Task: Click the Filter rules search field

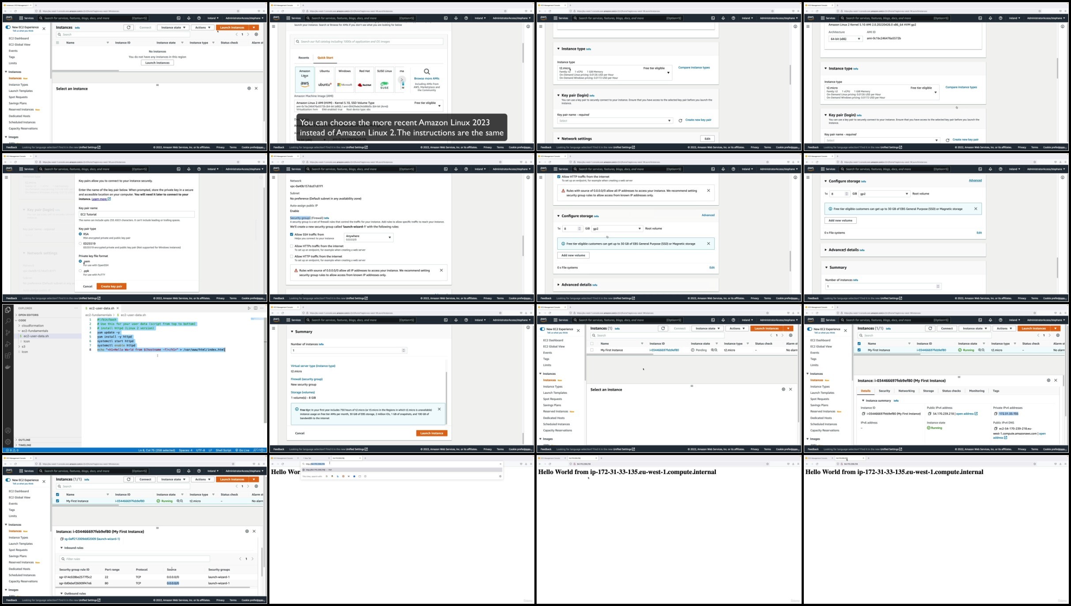Action: (x=135, y=559)
